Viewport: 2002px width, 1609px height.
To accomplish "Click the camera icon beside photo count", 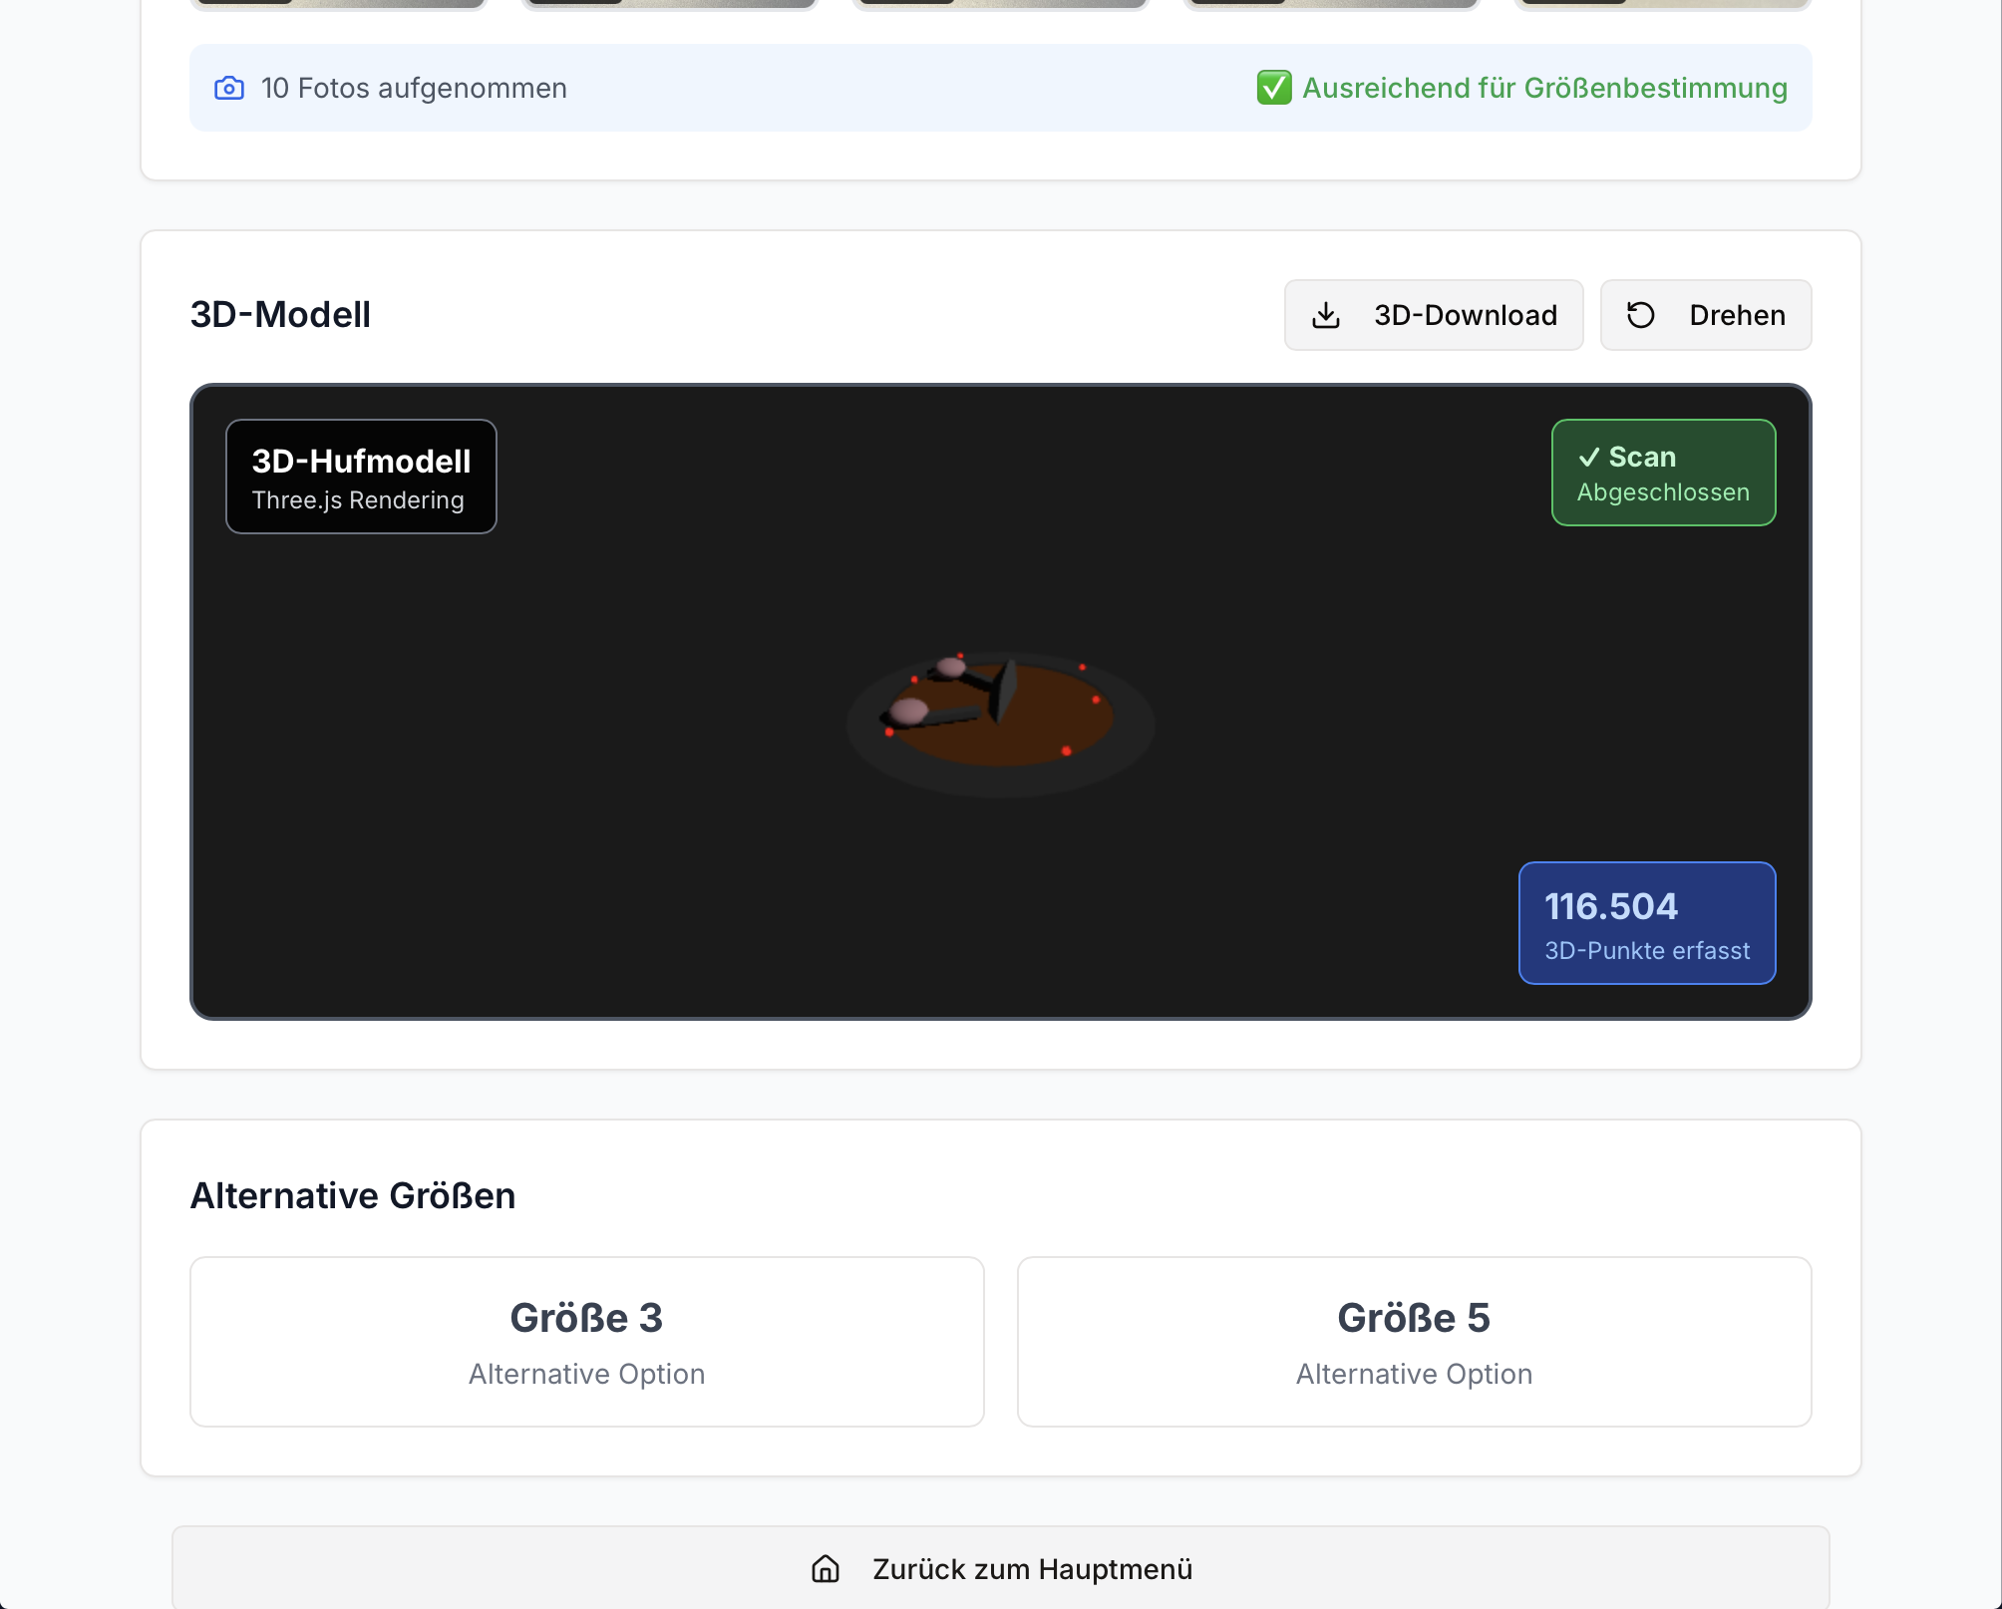I will (229, 89).
